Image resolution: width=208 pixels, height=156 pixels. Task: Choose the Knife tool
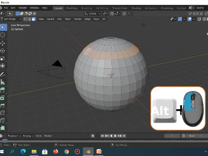coord(3,121)
